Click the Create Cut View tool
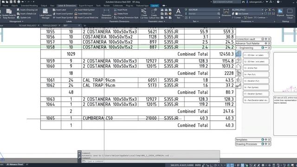This screenshot has height=167, width=297. pos(144,13)
